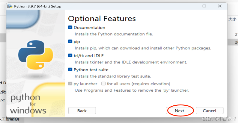Click the Back button
The width and height of the screenshot is (238, 123).
point(82,111)
